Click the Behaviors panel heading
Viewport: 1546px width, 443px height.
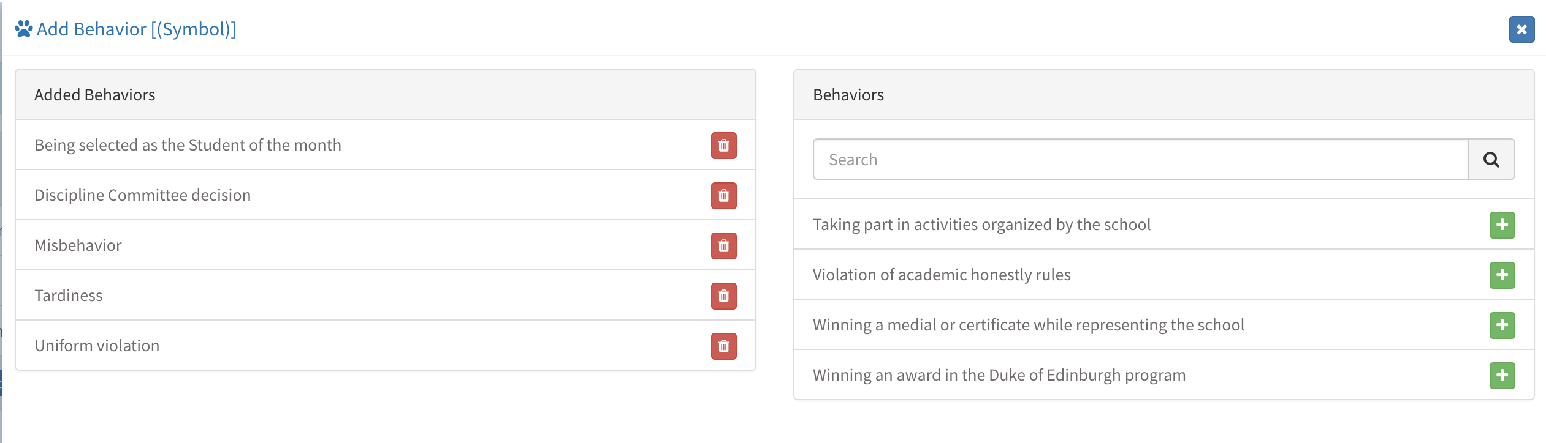(x=848, y=95)
